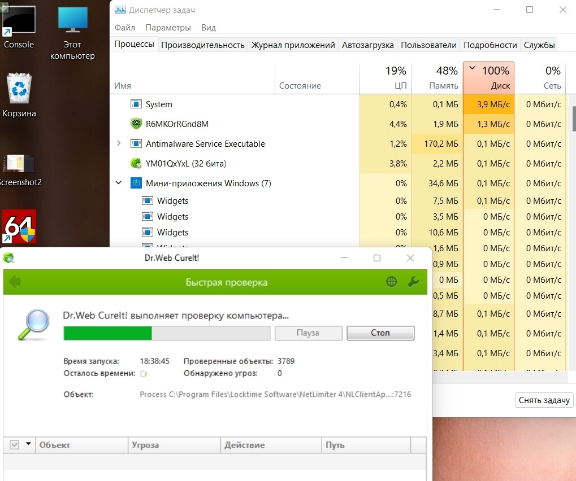Screen dimensions: 576x481
Task: Click the Действие column header
Action: click(x=271, y=445)
